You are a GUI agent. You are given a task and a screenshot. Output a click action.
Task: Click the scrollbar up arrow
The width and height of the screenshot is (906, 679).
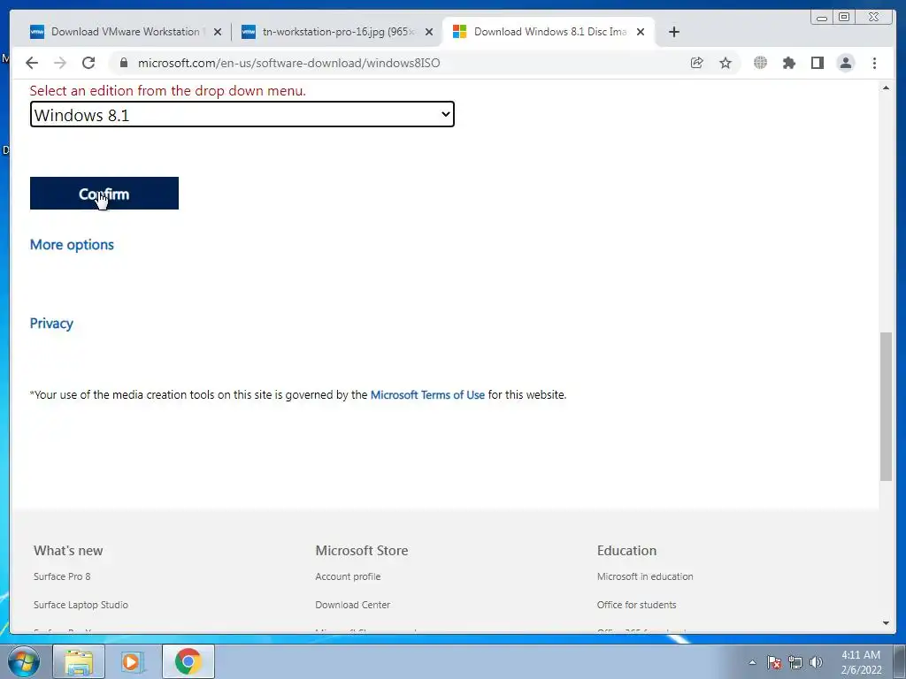click(886, 88)
